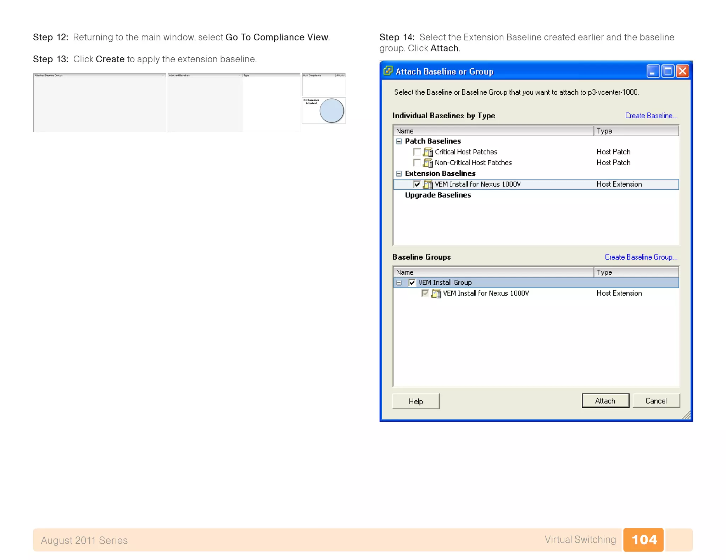Select the Upgrade Baselines category row
This screenshot has width=726, height=560.
[438, 195]
